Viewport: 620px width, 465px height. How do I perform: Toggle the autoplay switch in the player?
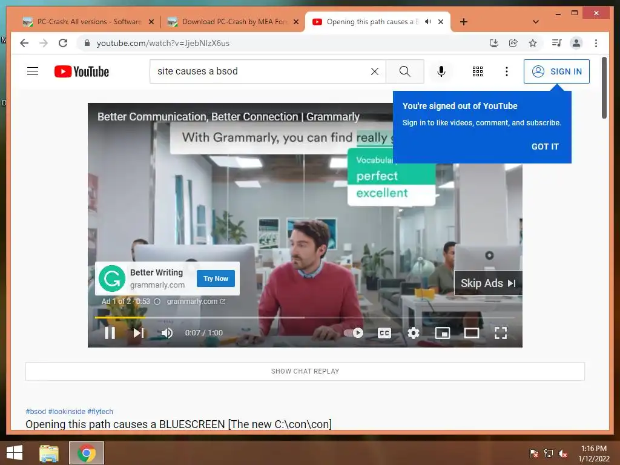click(x=354, y=333)
